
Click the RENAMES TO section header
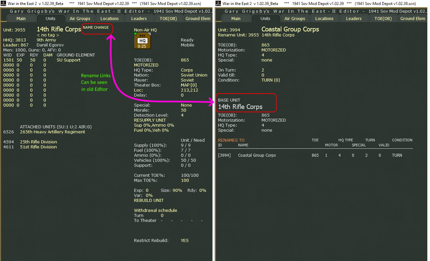(x=231, y=140)
